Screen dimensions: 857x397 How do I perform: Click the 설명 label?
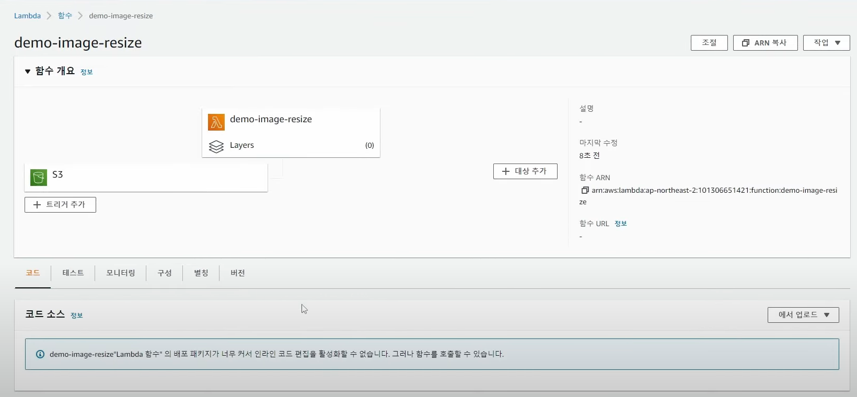tap(586, 109)
